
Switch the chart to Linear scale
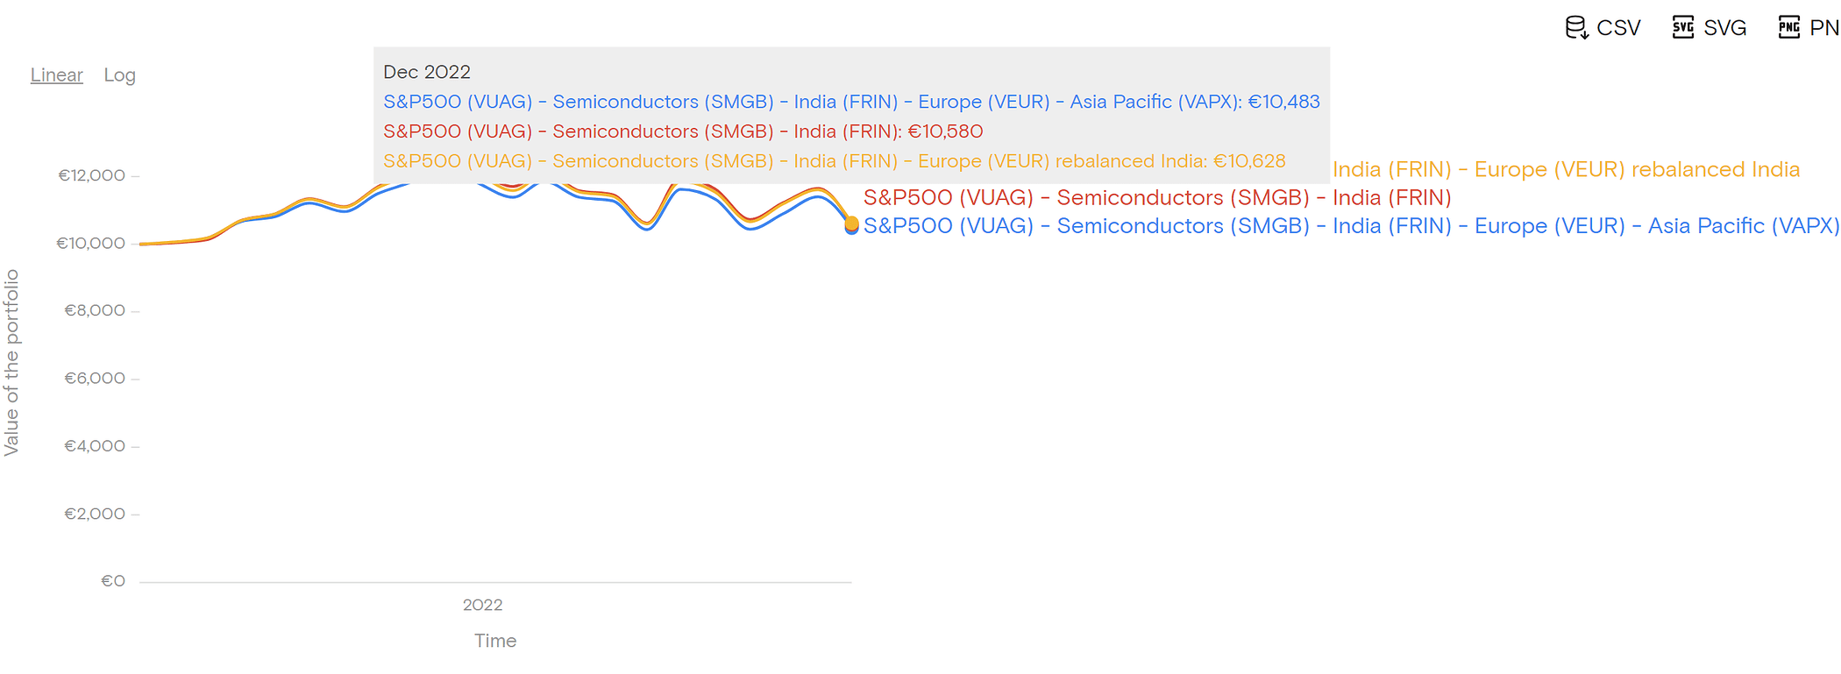pyautogui.click(x=56, y=75)
